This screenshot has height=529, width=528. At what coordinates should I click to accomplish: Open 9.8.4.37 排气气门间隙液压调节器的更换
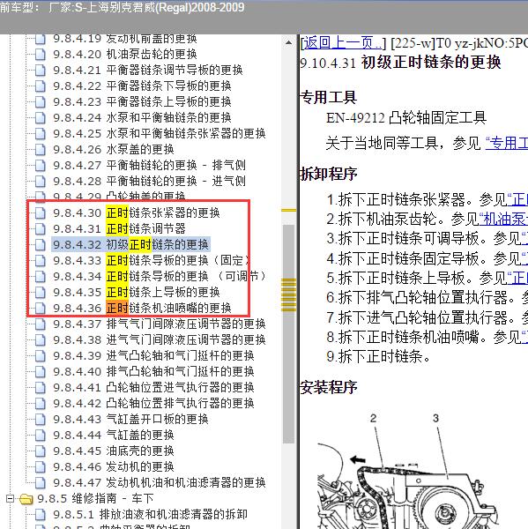(160, 324)
